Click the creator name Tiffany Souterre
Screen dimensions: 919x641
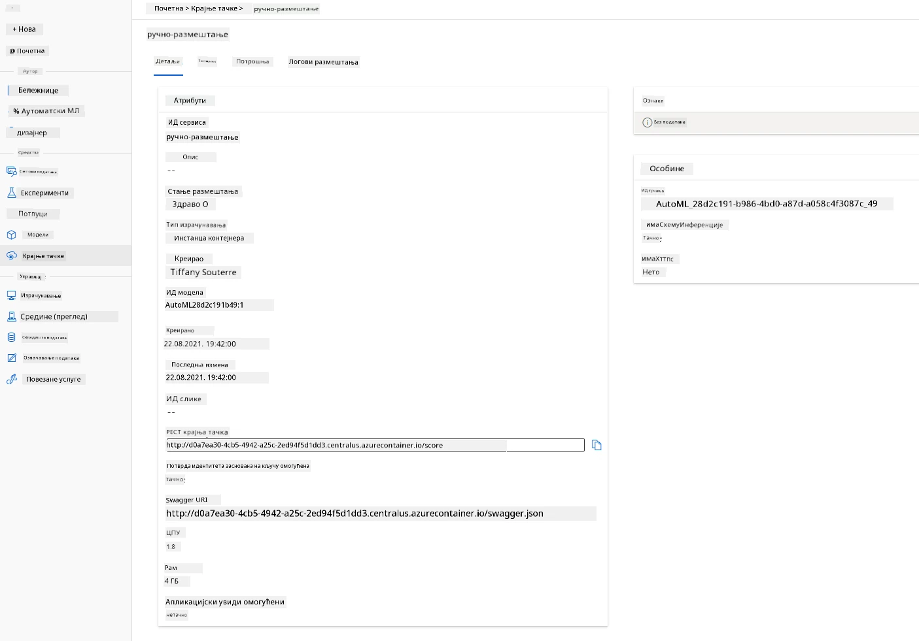[x=203, y=272]
